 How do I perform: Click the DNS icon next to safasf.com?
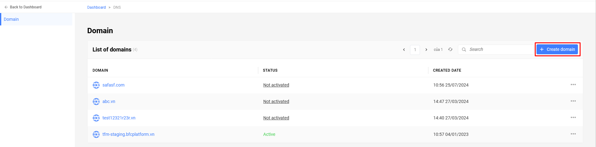(x=96, y=85)
